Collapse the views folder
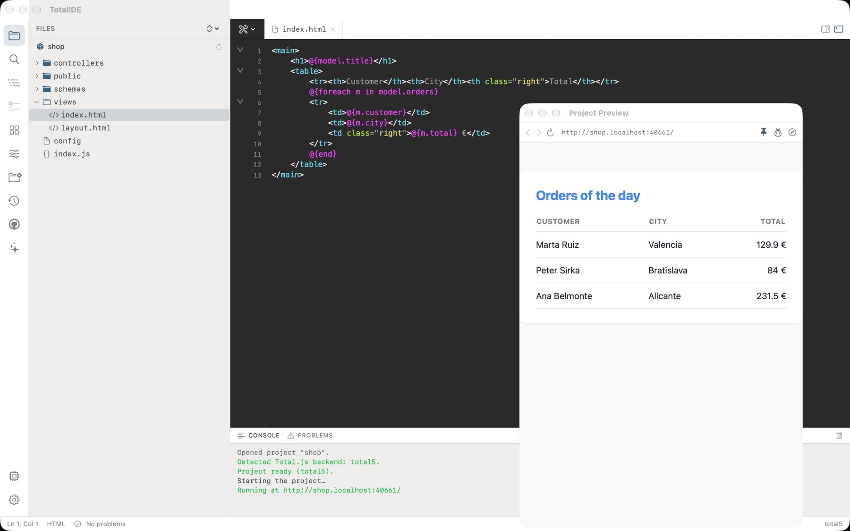The width and height of the screenshot is (850, 531). click(x=37, y=102)
